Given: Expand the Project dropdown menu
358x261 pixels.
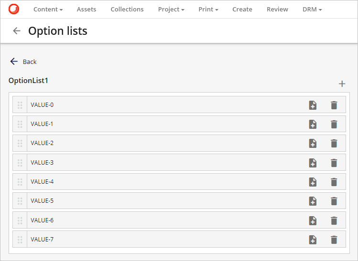Looking at the screenshot, I should point(171,9).
